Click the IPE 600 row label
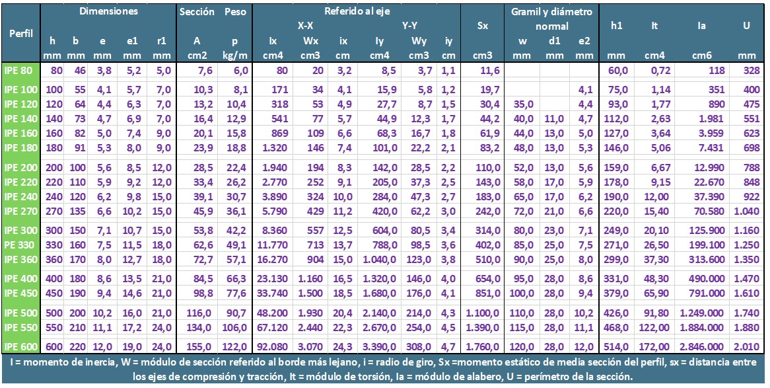 coord(20,346)
